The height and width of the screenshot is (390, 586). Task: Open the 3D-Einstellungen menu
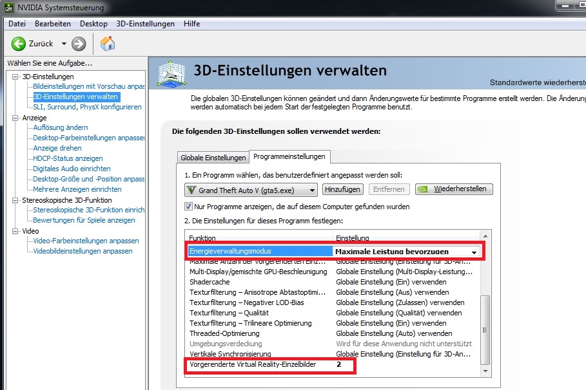tap(146, 24)
